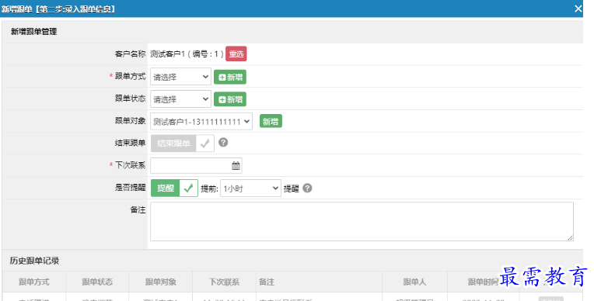Screen dimensions: 594x301
Task: Open the 提前 1小时 dropdown
Action: [x=250, y=188]
